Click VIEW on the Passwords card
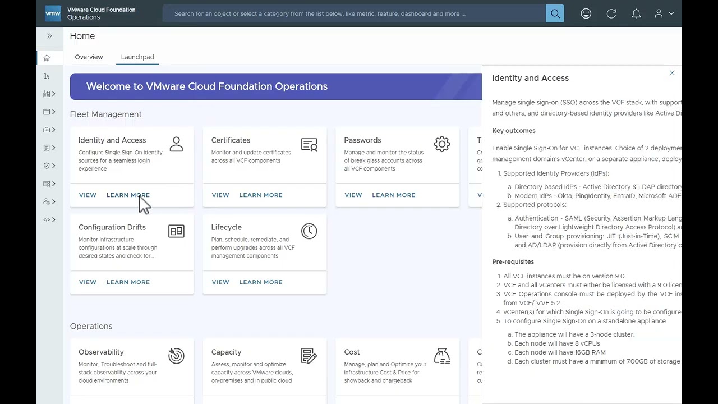The width and height of the screenshot is (718, 404). coord(353,195)
